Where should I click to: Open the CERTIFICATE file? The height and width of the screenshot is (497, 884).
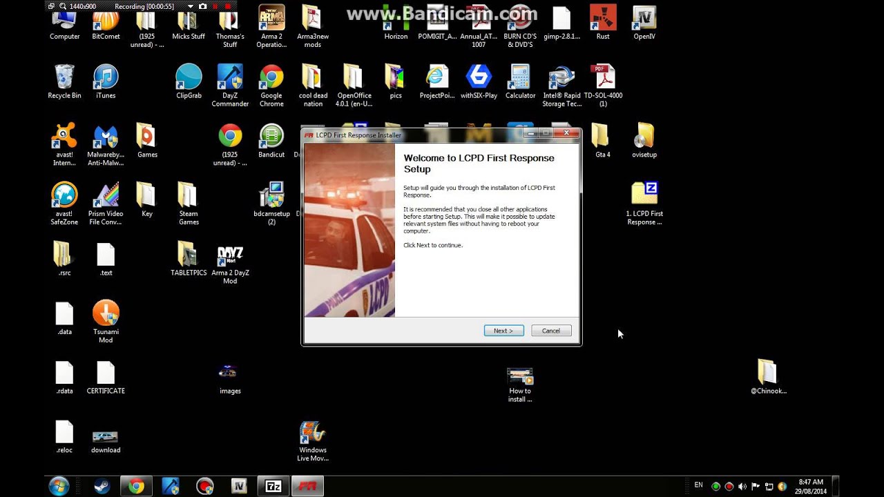click(x=106, y=377)
